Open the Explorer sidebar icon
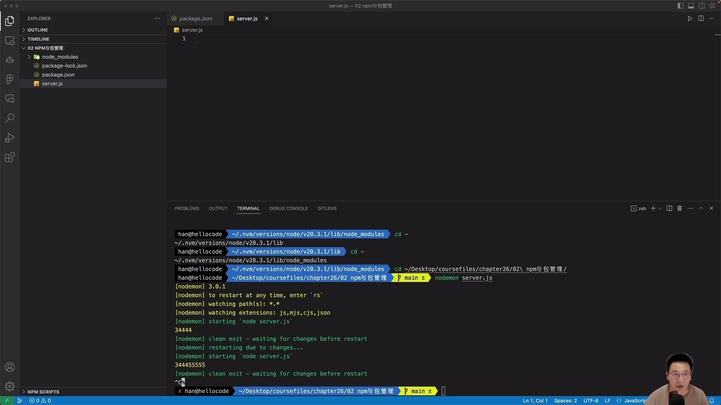This screenshot has width=721, height=405. [x=9, y=21]
